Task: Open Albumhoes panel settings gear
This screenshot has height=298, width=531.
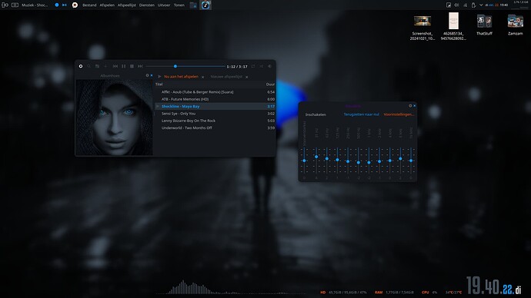Action: [147, 75]
